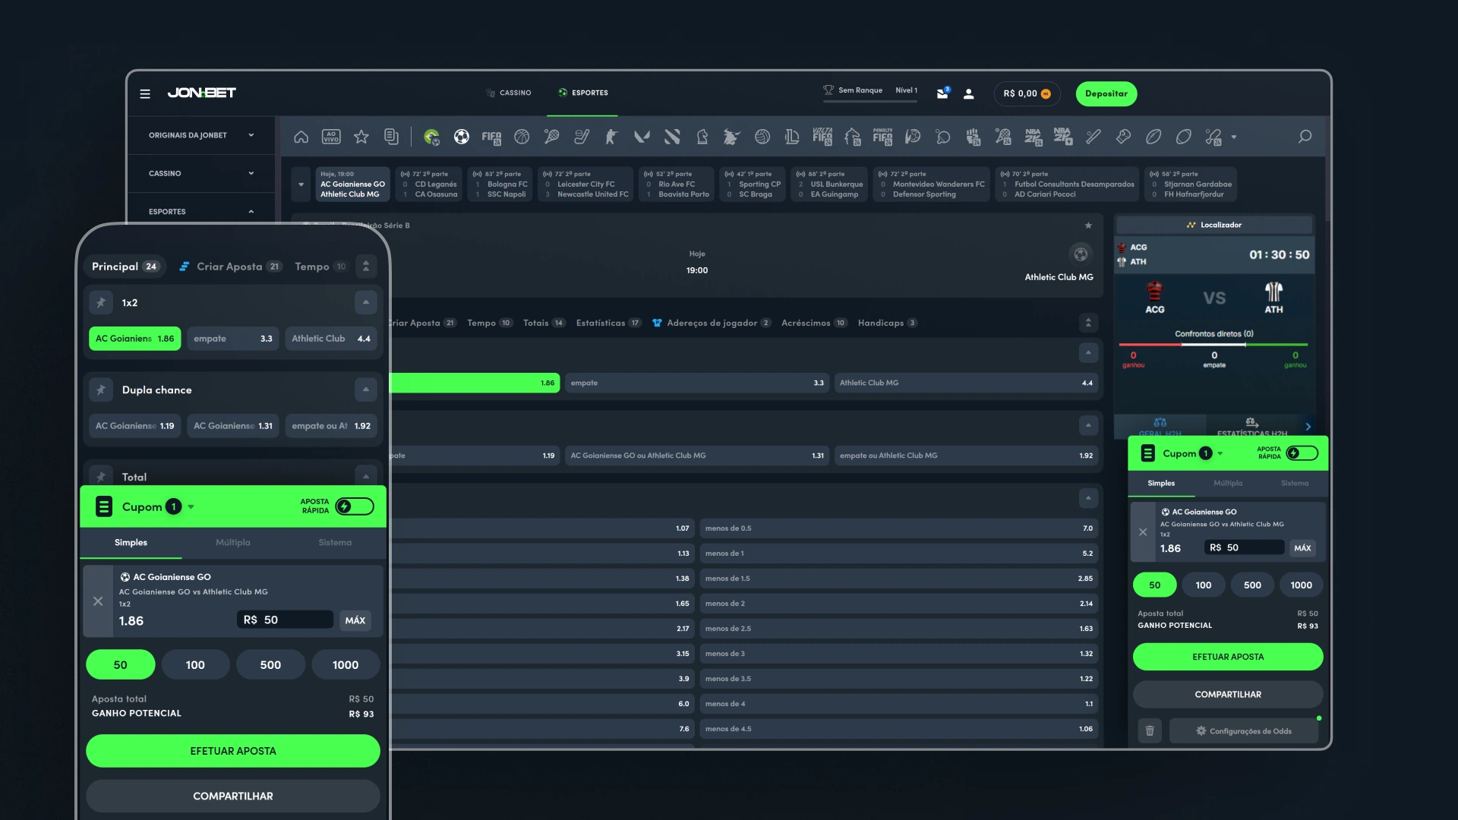The image size is (1458, 820).
Task: Open the messages envelope icon
Action: coord(942,93)
